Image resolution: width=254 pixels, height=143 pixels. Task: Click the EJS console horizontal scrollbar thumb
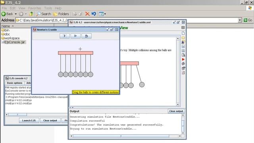tap(17, 115)
